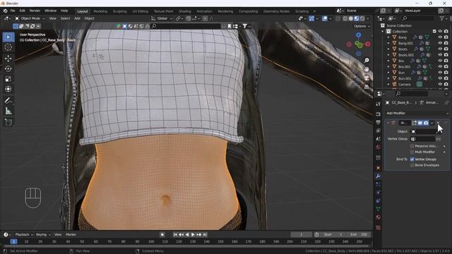Collapse the Armature modifier panel
Viewport: 452px width, 254px height.
pyautogui.click(x=388, y=123)
